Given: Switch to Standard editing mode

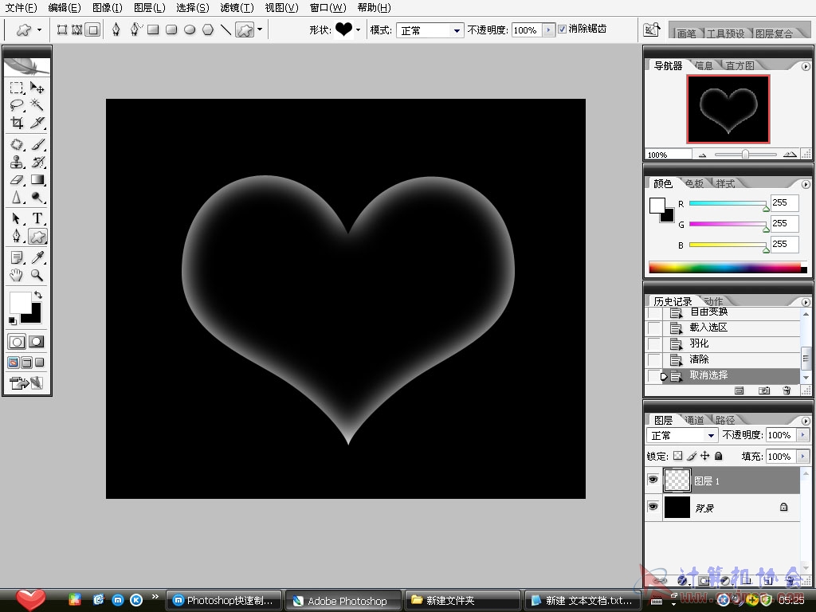Looking at the screenshot, I should (17, 342).
